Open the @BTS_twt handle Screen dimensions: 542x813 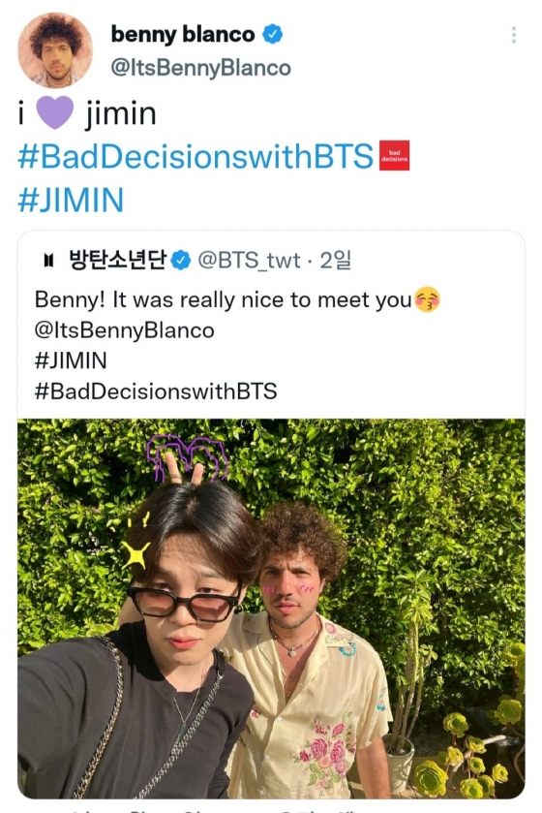point(249,261)
